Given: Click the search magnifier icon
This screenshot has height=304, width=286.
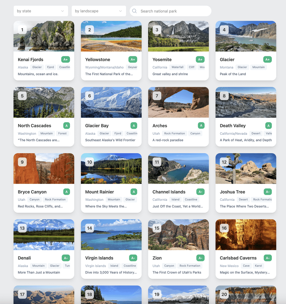Looking at the screenshot, I should (135, 11).
